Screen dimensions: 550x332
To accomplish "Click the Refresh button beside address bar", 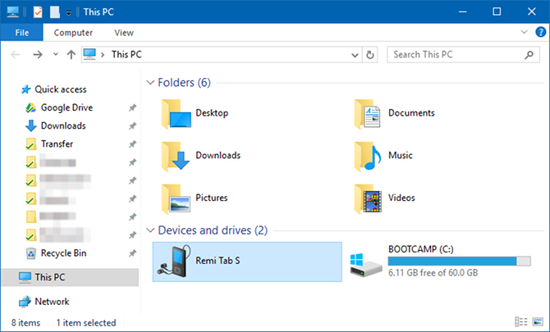I will (369, 55).
